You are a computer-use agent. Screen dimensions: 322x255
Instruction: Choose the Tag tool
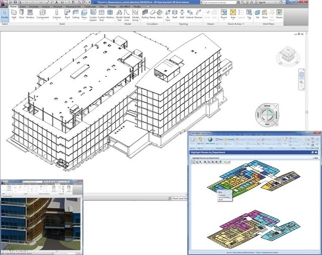point(249,14)
